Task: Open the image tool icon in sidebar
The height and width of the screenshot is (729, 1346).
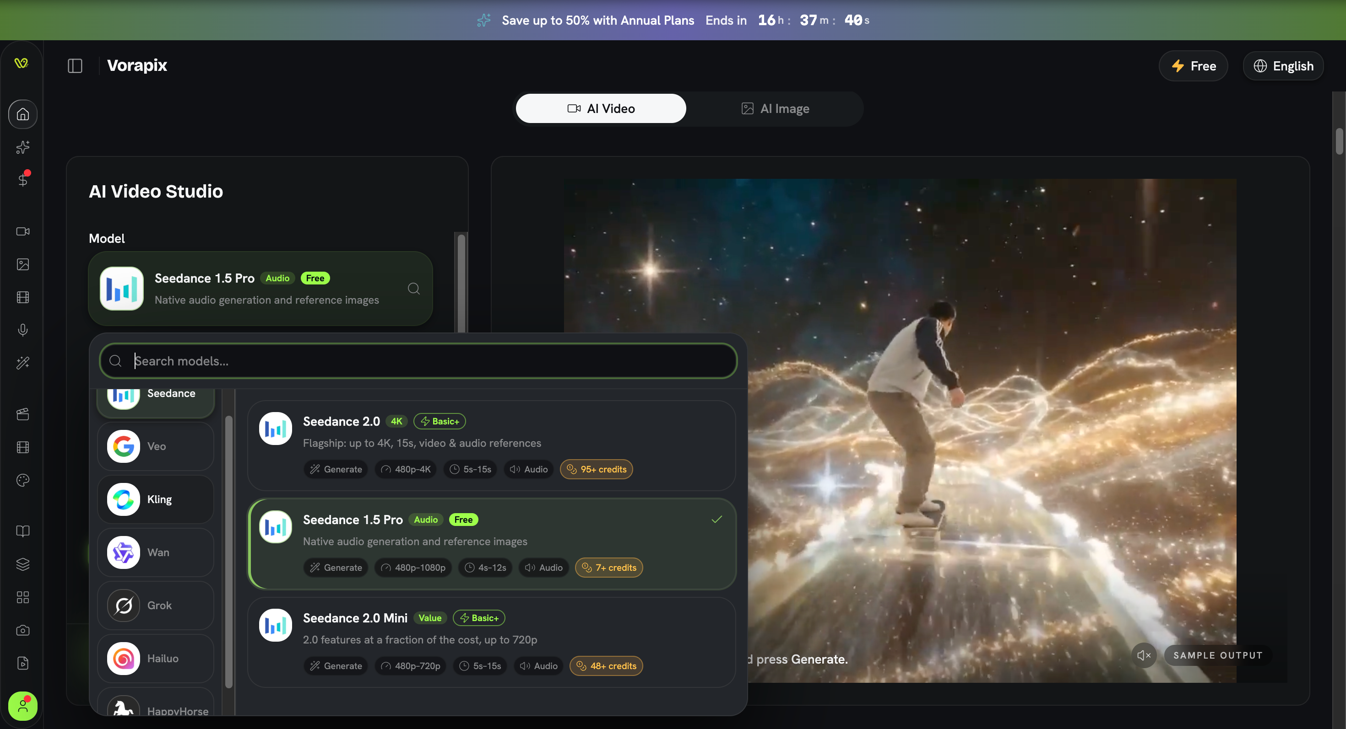Action: coord(22,264)
